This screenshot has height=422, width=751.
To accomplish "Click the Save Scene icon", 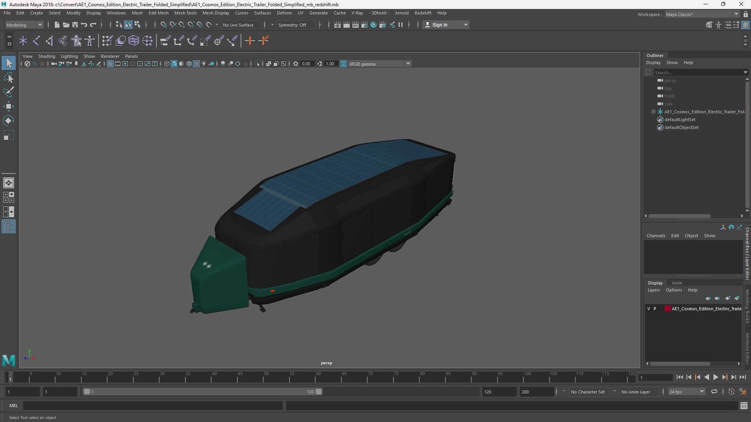I will coord(75,25).
